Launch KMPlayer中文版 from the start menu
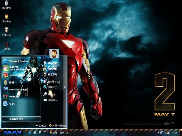This screenshot has width=182, height=136. coord(15,90)
